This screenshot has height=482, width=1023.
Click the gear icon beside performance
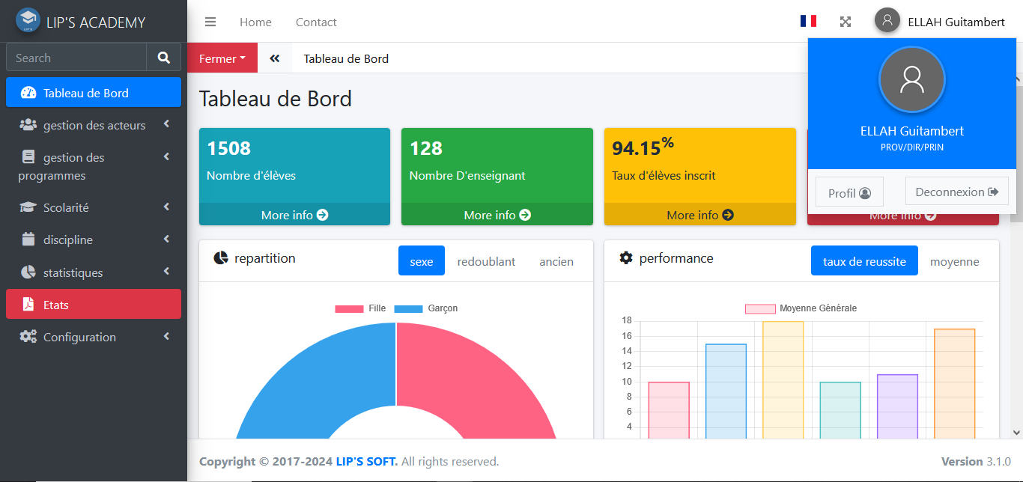tap(626, 257)
